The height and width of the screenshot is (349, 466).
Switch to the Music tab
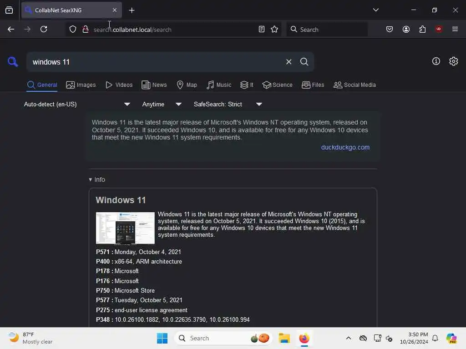pyautogui.click(x=219, y=85)
